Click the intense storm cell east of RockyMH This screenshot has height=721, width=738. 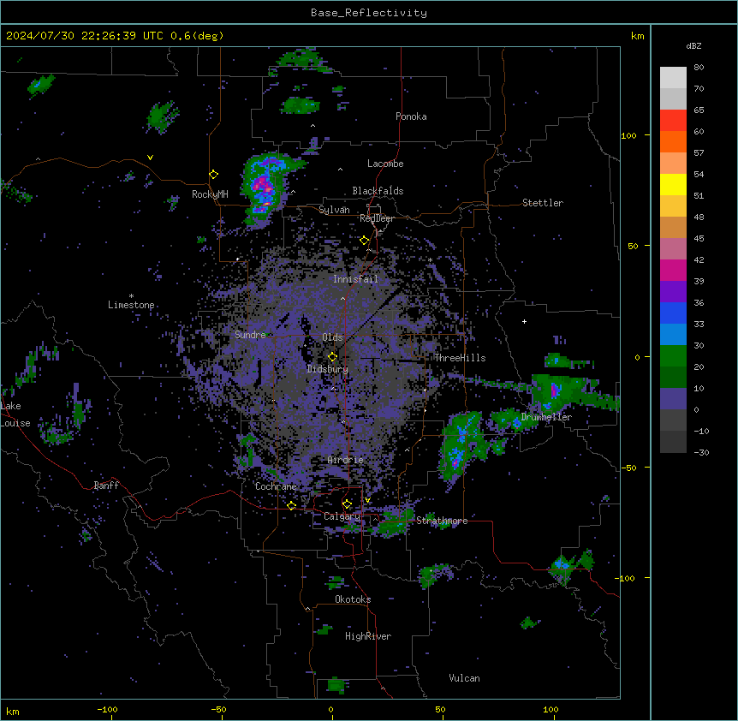[x=265, y=188]
